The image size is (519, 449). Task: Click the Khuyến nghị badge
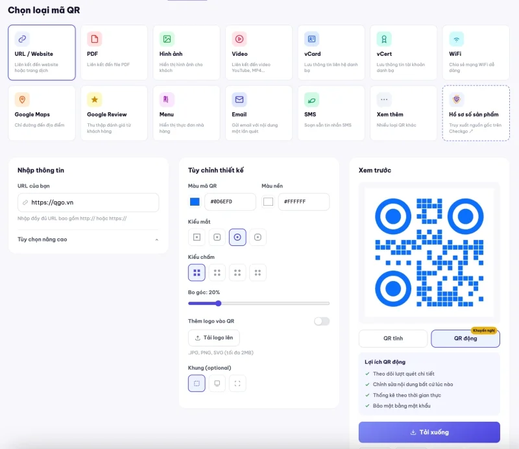484,330
